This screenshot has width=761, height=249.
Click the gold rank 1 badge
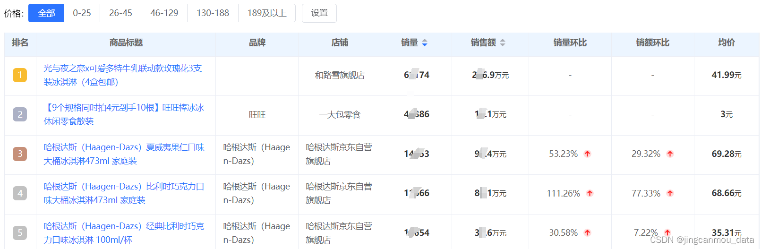point(20,75)
